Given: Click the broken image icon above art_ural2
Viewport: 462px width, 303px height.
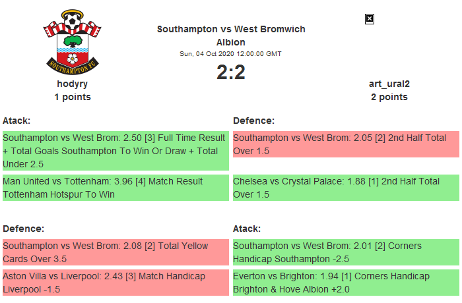Looking at the screenshot, I should point(370,19).
